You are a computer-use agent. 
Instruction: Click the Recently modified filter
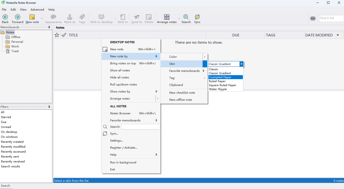[13, 147]
